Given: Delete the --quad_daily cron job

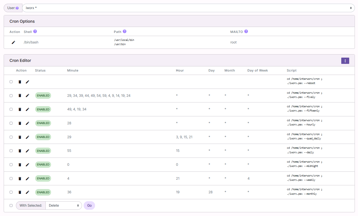Looking at the screenshot, I should 20,137.
